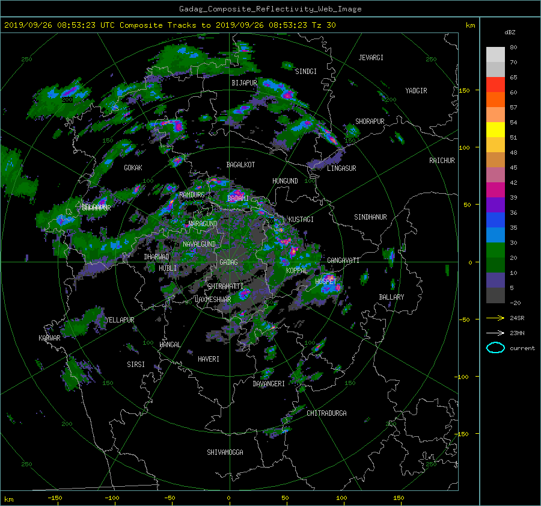Image resolution: width=541 pixels, height=506 pixels.
Task: Click the SHIRAHATTI town label
Action: 225,286
